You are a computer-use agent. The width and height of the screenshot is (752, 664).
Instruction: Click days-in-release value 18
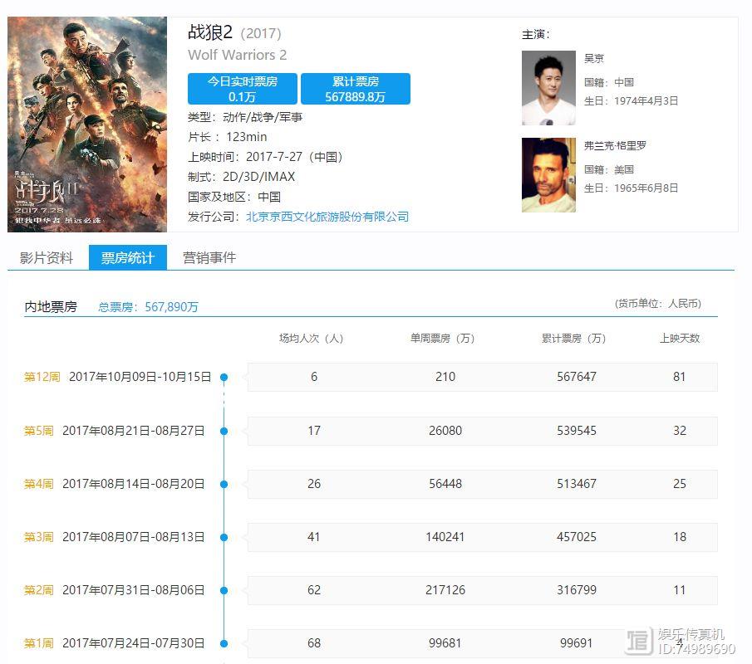tap(680, 537)
